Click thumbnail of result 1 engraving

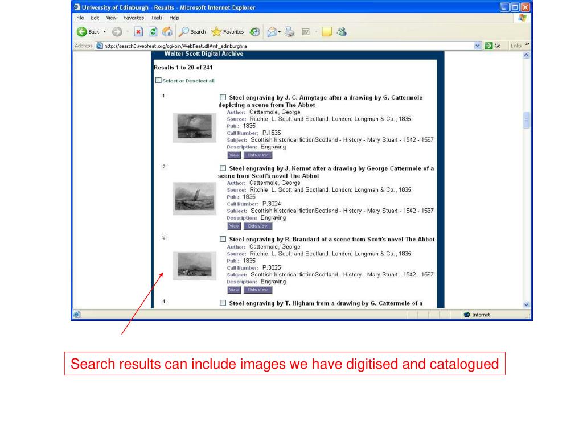[x=195, y=127]
